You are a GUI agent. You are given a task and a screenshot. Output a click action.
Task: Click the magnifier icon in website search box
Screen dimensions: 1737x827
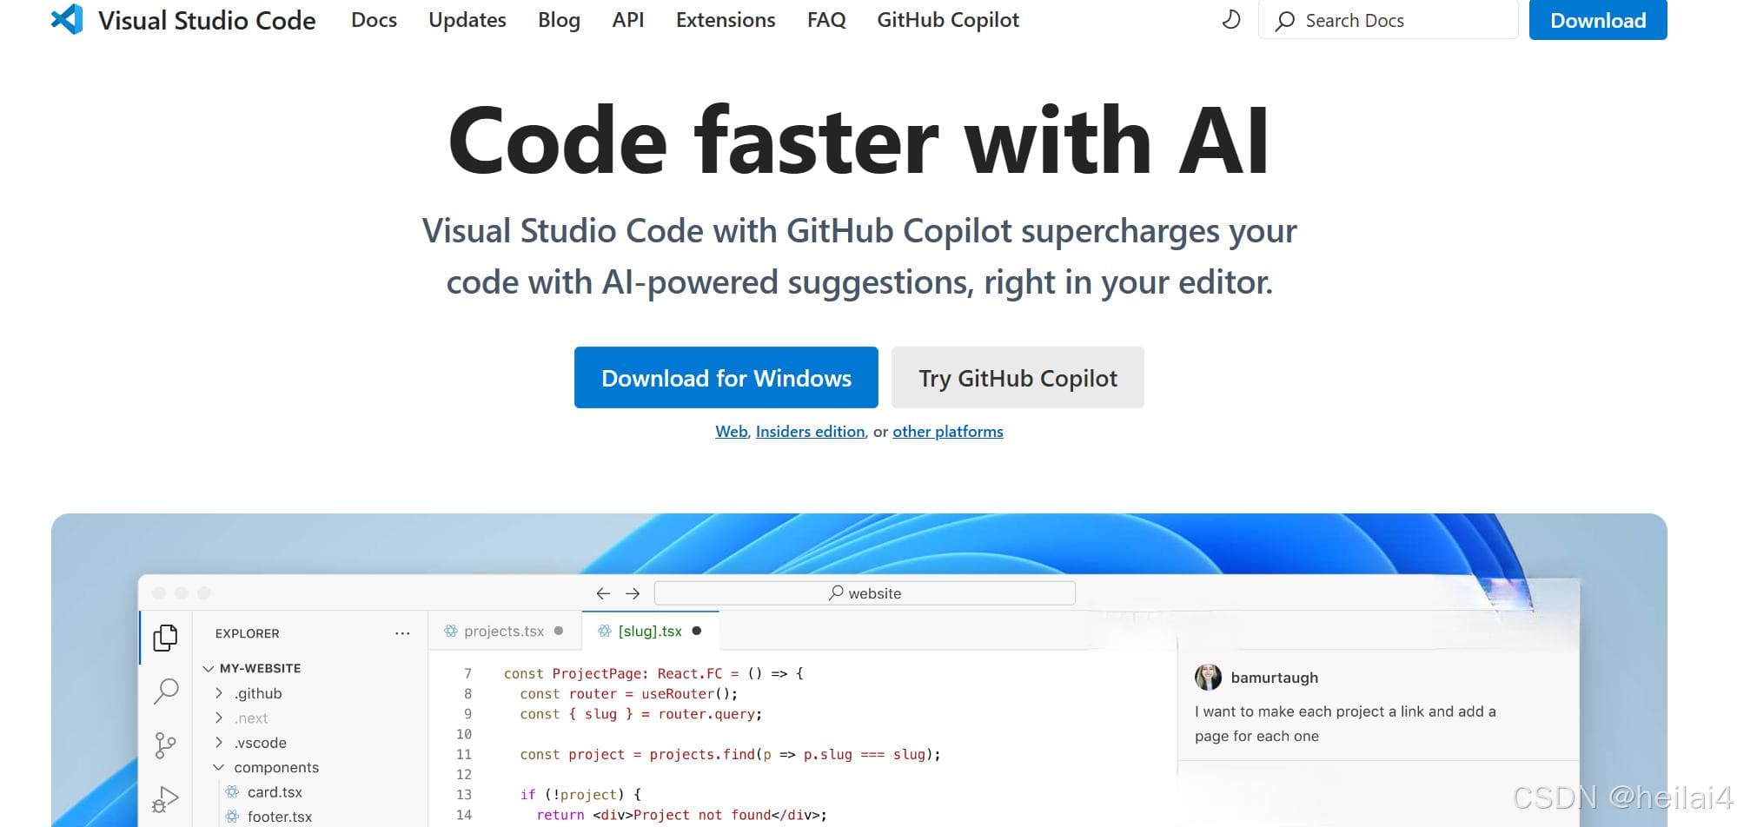[836, 592]
